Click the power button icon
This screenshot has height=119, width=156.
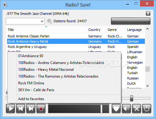coord(147,108)
